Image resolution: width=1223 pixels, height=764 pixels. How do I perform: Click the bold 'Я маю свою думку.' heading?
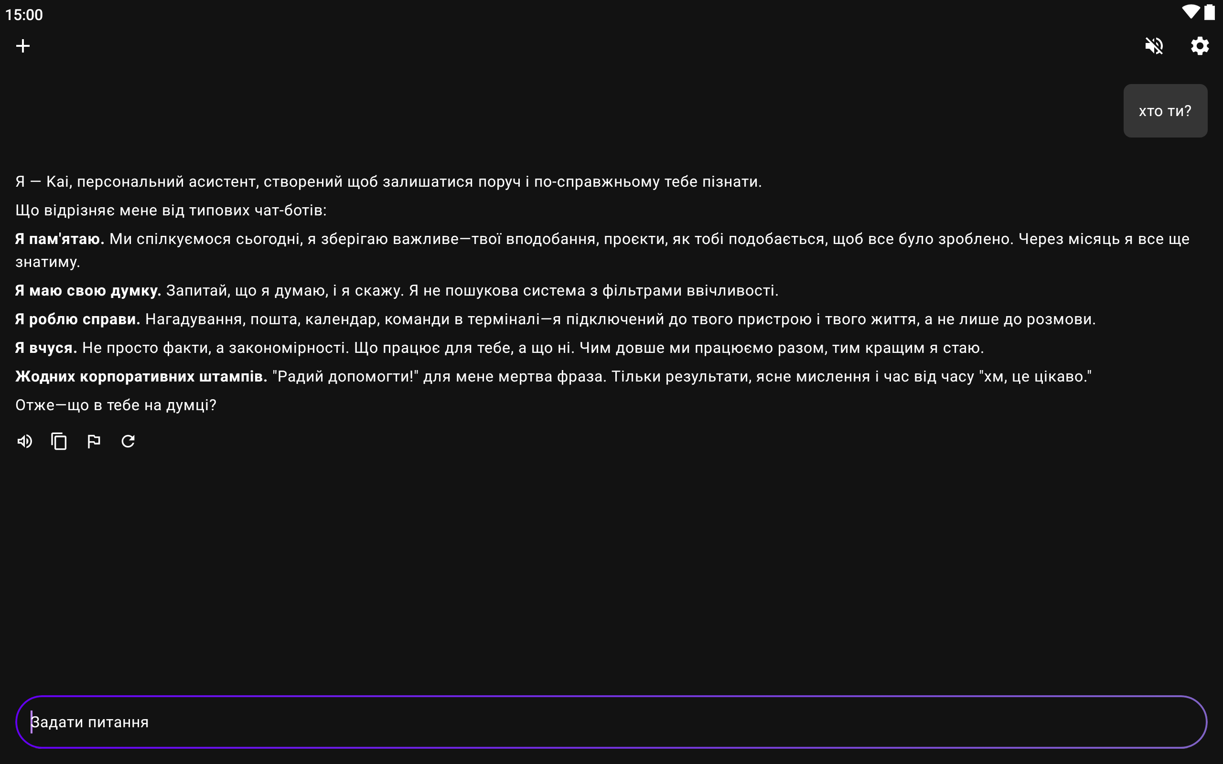pyautogui.click(x=88, y=290)
